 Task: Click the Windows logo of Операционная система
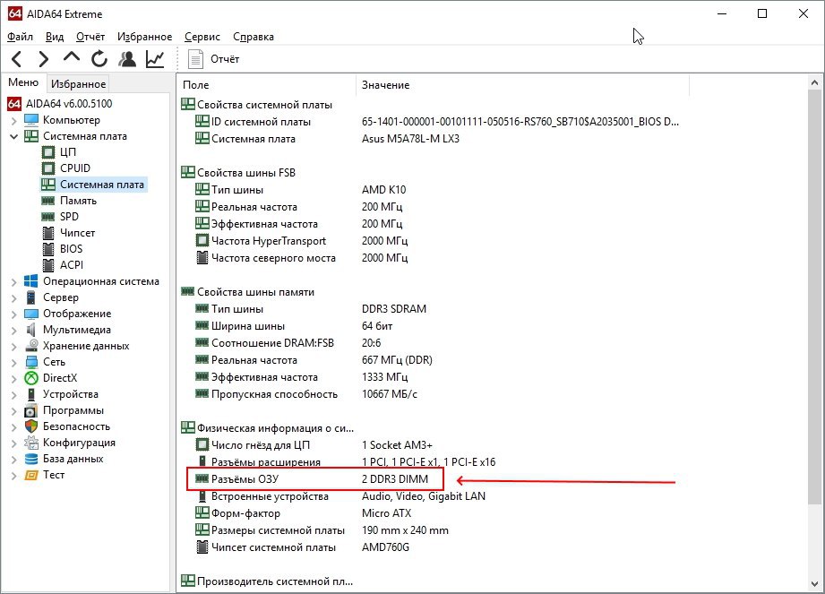click(x=31, y=281)
